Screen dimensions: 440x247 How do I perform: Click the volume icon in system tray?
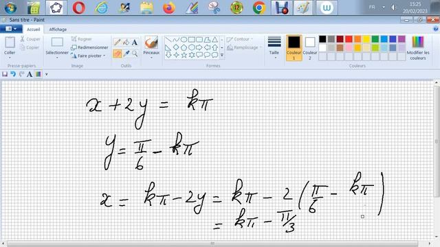tap(393, 8)
